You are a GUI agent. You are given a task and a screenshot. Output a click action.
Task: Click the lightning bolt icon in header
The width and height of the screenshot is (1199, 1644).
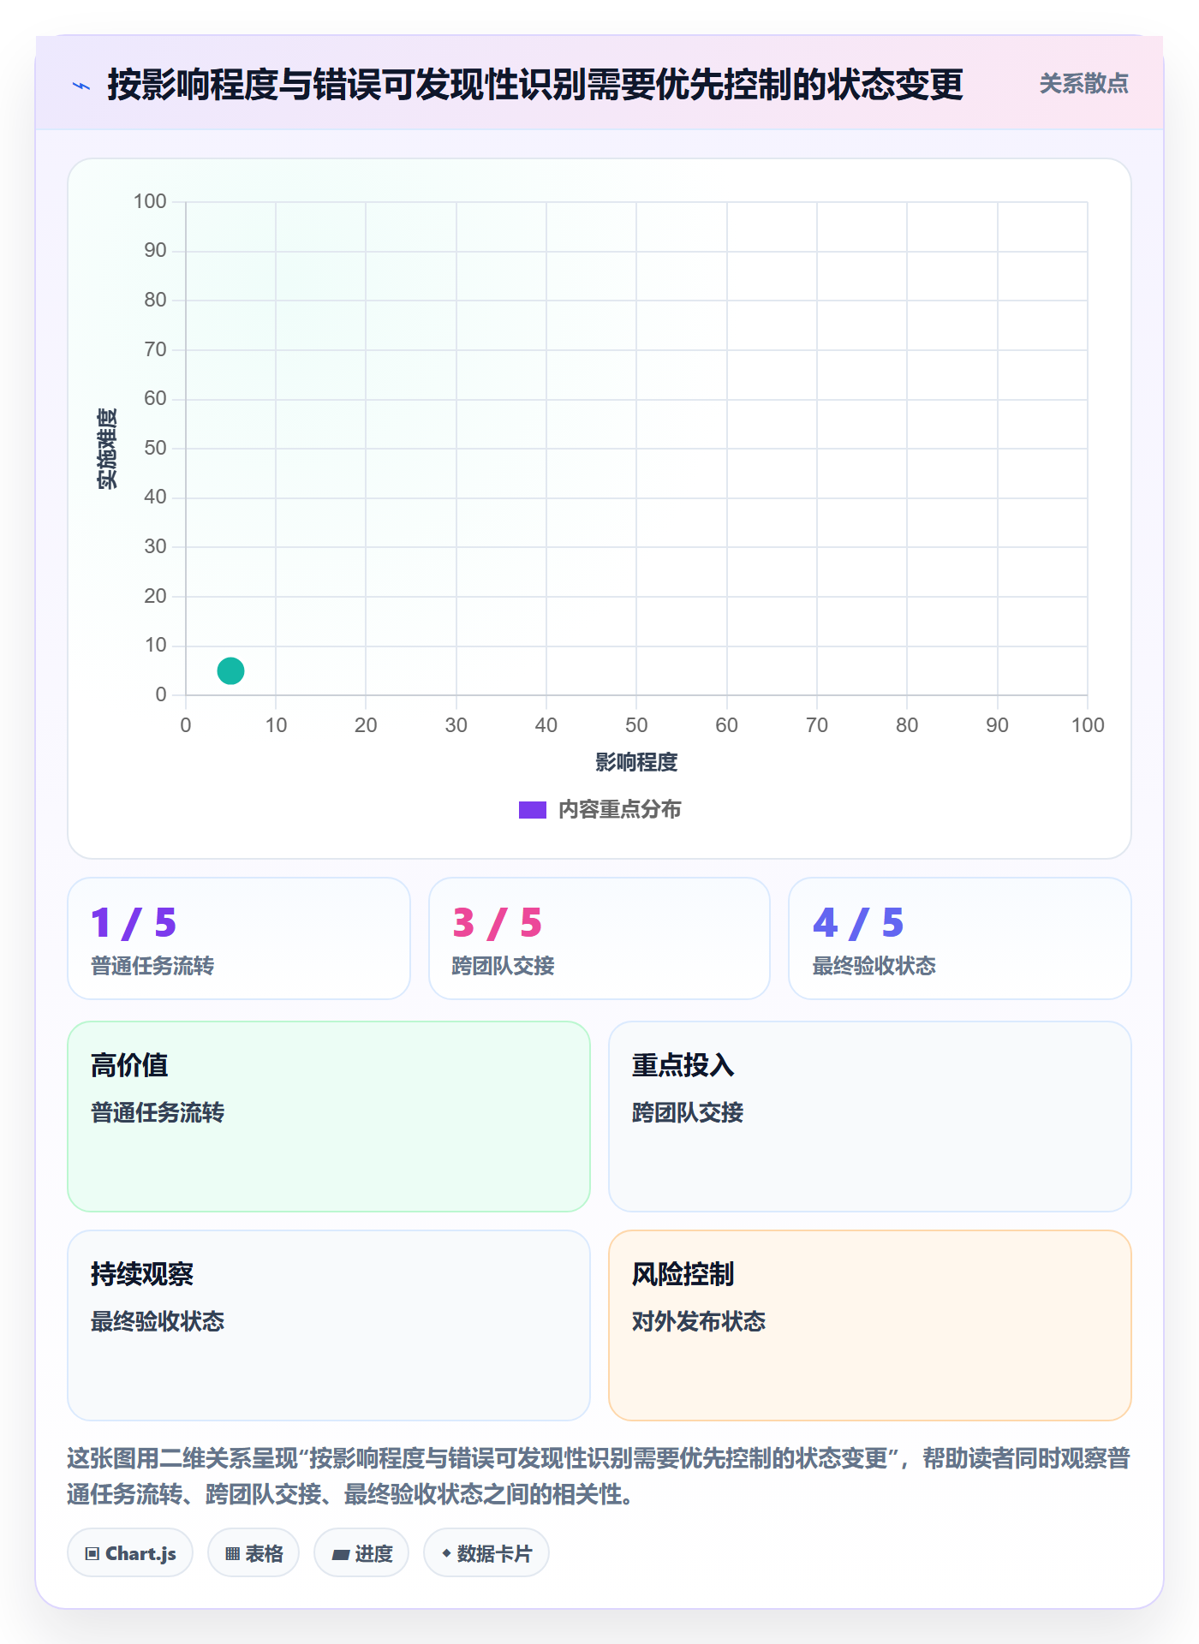tap(81, 86)
